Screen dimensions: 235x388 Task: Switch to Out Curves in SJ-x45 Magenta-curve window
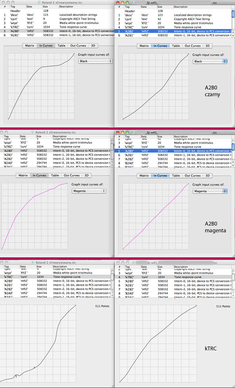click(x=193, y=176)
